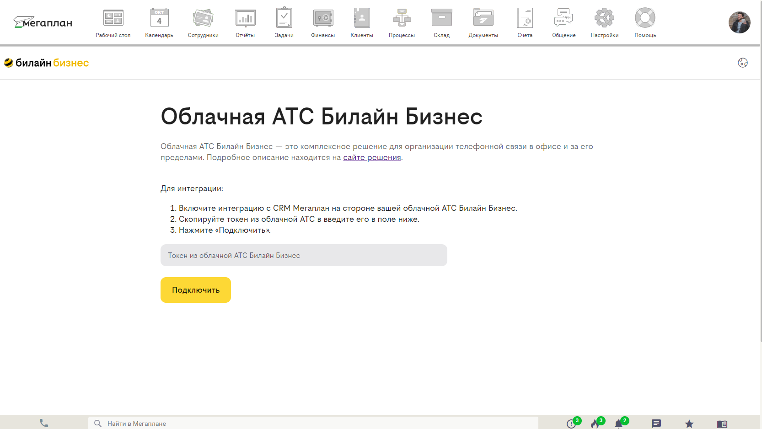Viewport: 762px width, 429px height.
Task: Open user profile avatar
Action: (740, 22)
